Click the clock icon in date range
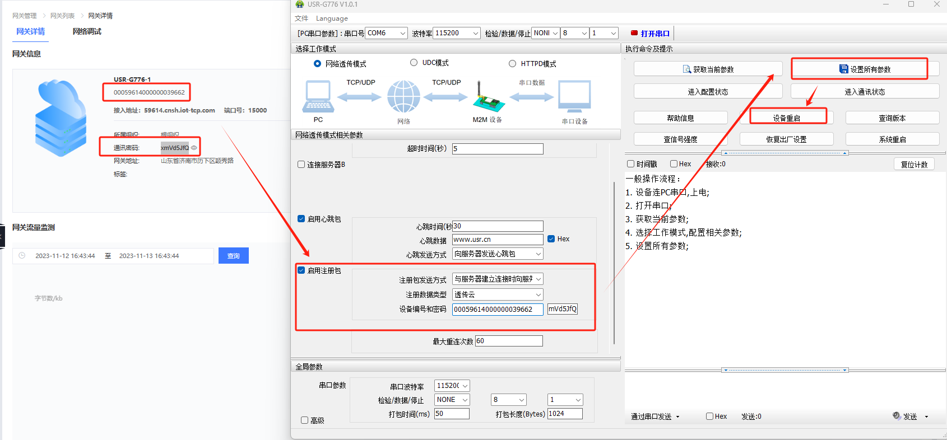This screenshot has width=947, height=440. 22,256
